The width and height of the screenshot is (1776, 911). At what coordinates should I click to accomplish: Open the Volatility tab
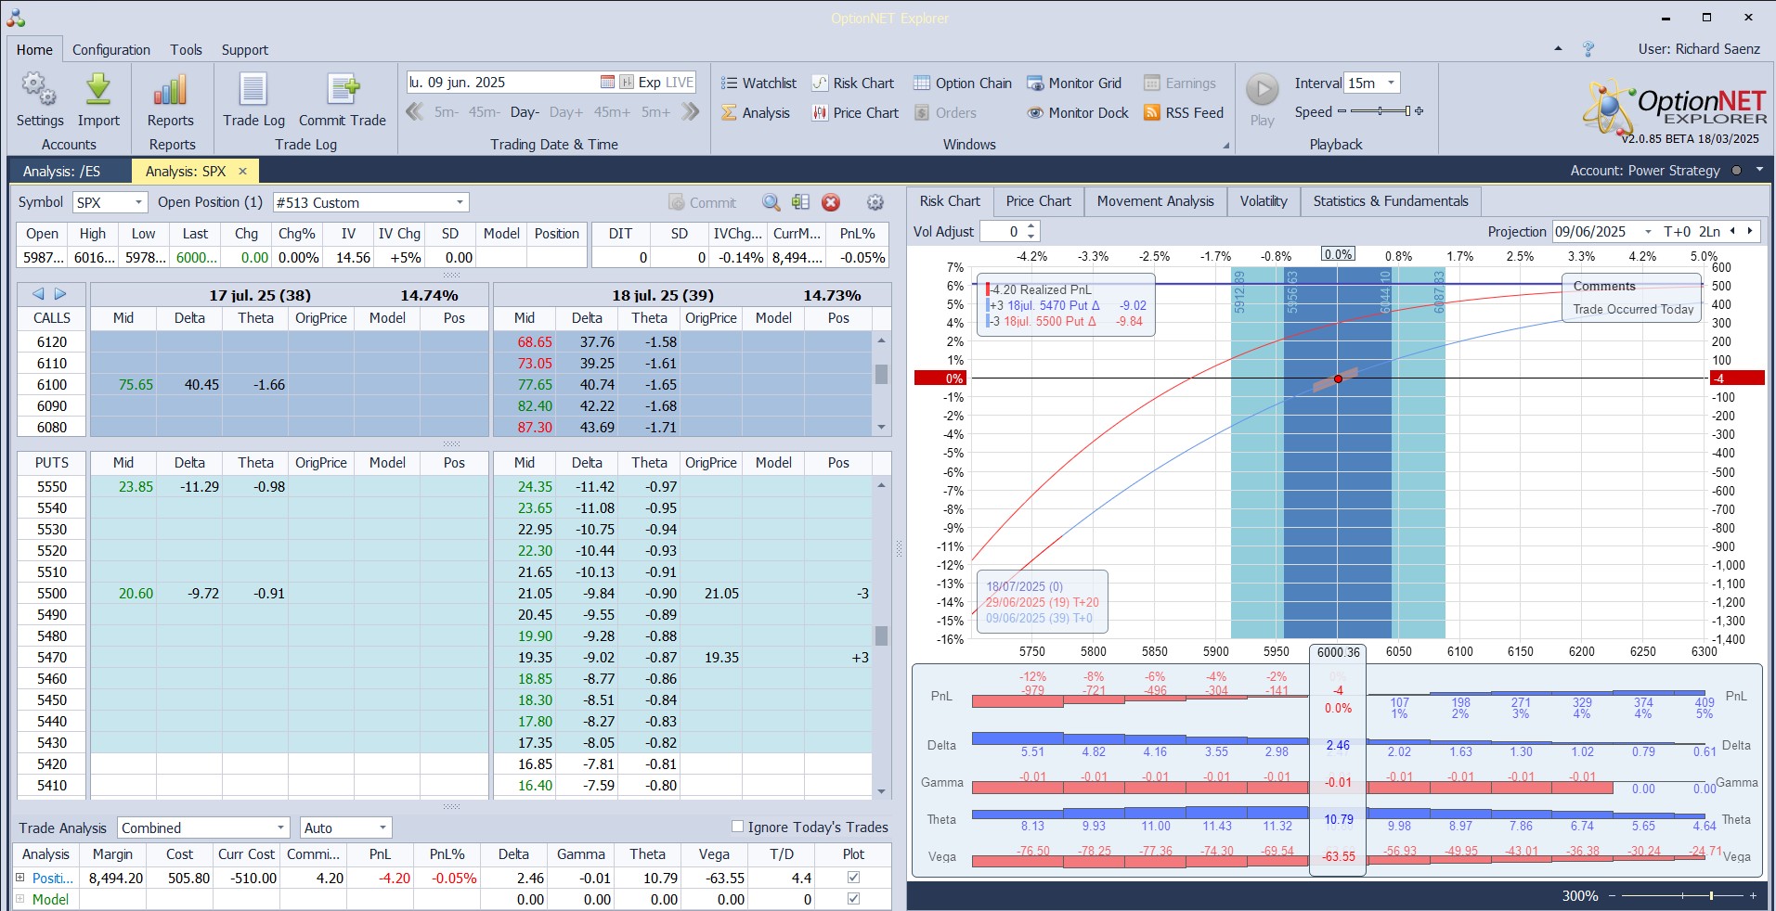[x=1264, y=201]
